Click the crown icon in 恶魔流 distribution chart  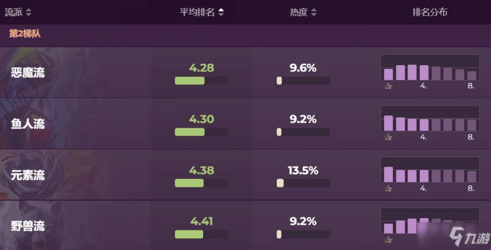(x=388, y=86)
